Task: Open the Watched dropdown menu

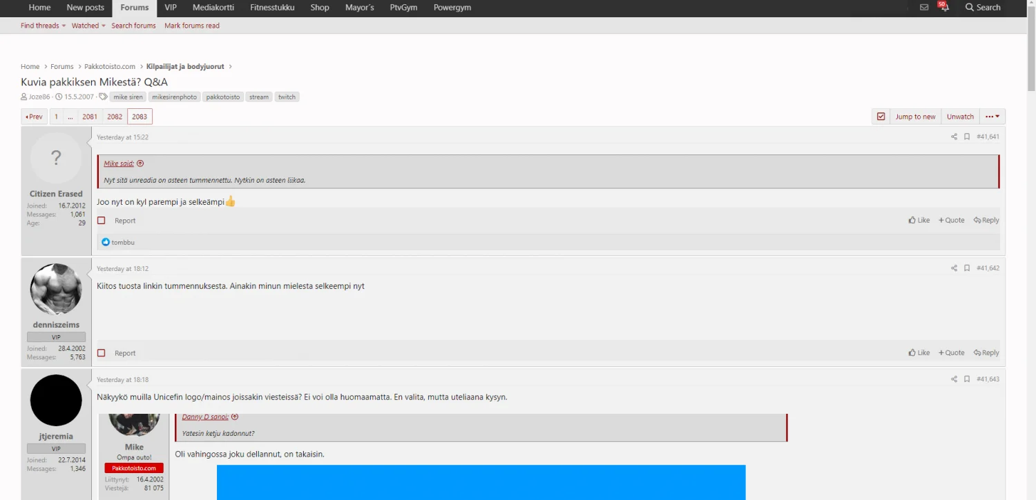Action: [x=86, y=26]
